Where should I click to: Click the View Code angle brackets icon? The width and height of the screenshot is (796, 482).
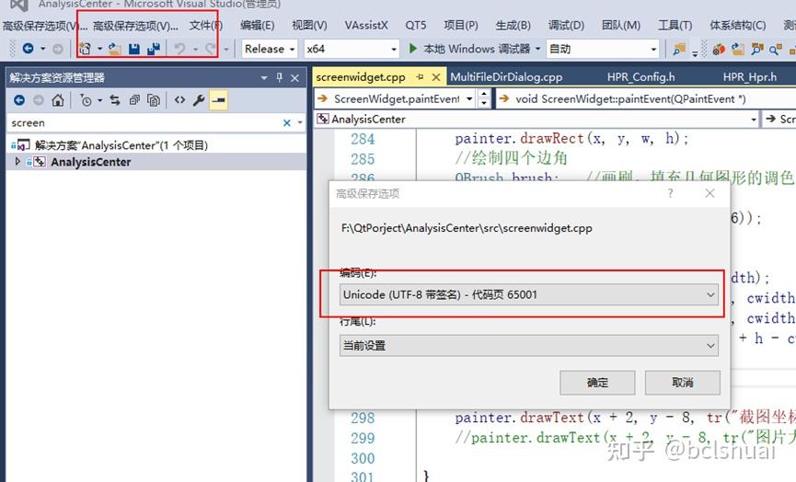tap(179, 100)
